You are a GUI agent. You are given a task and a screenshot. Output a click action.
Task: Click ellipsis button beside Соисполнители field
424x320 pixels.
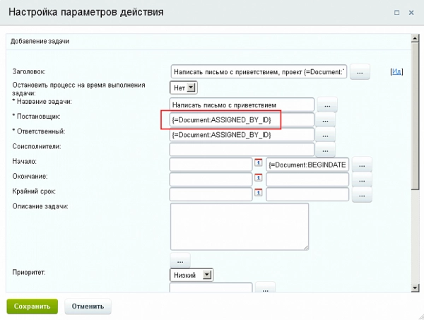324,150
